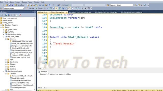This screenshot has height=91, width=163.
Task: Select the Actual_Return_Date column
Action: point(23,85)
